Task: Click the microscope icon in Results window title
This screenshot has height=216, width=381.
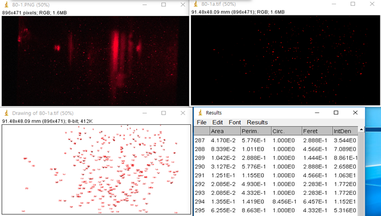Action: [x=201, y=113]
